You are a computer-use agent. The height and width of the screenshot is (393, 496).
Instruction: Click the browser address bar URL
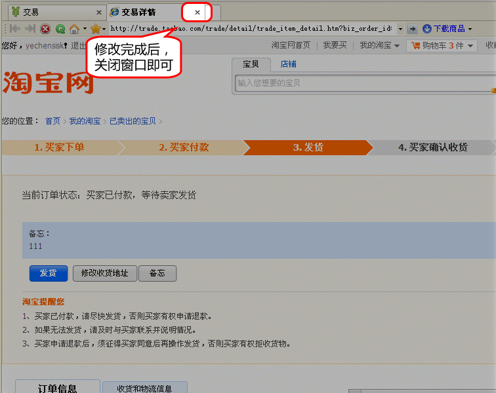pyautogui.click(x=251, y=29)
